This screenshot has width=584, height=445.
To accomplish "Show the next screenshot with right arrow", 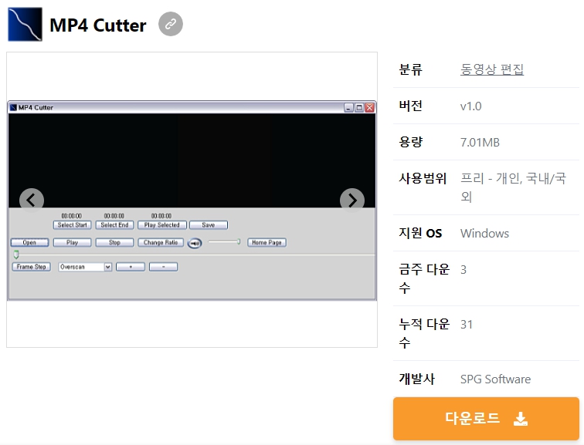I will click(352, 201).
